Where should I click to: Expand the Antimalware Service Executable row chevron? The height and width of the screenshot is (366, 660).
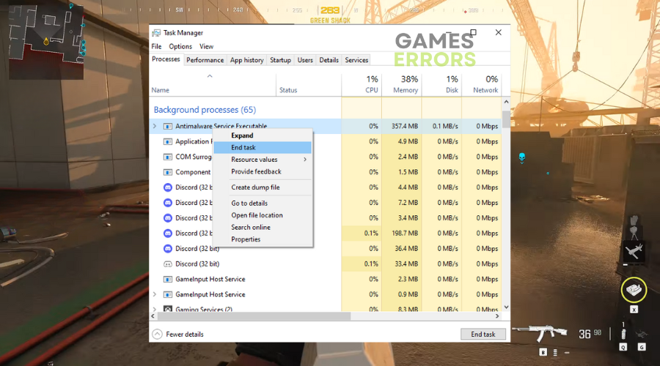[x=155, y=126]
